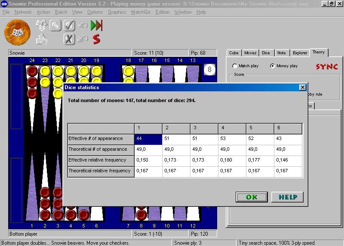Click the doubling cube showing 8
The image size is (344, 246).
209,69
